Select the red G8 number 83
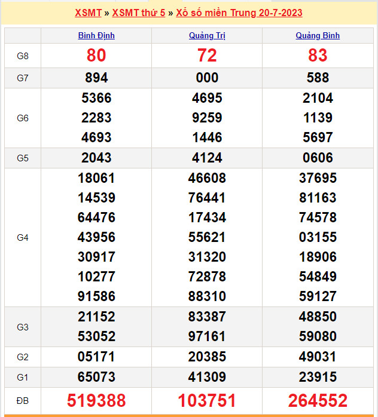 [x=318, y=56]
